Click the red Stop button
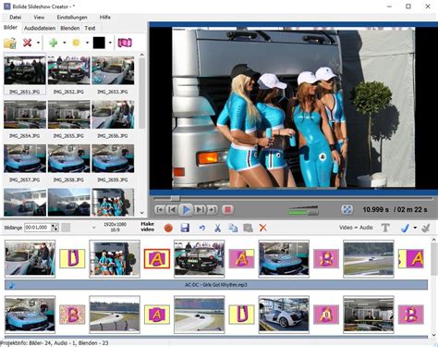This screenshot has width=438, height=347. pyautogui.click(x=228, y=210)
